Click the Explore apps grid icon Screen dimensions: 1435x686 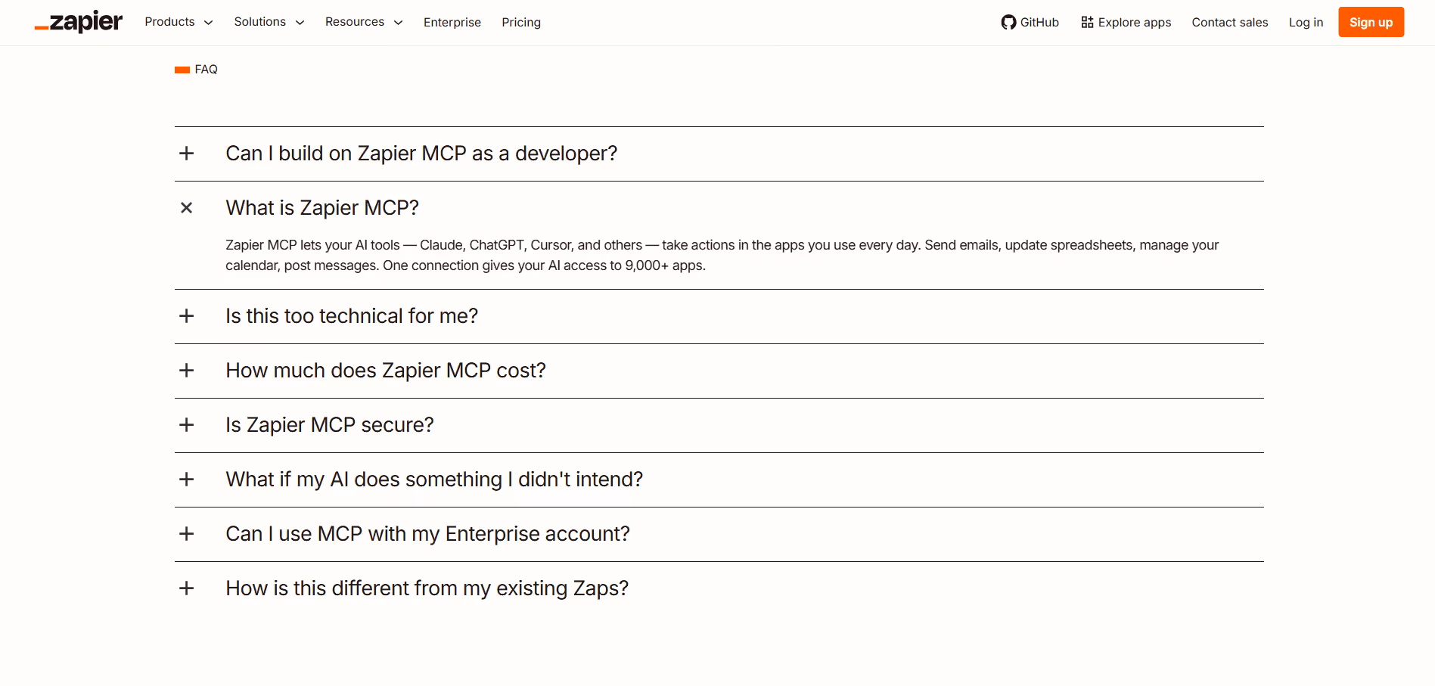tap(1087, 22)
